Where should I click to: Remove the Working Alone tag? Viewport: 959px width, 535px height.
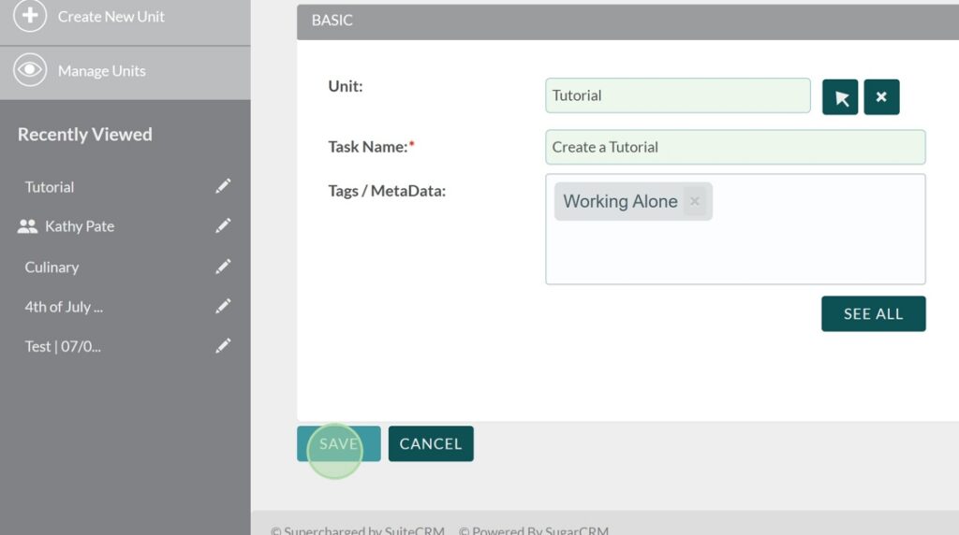click(x=694, y=201)
